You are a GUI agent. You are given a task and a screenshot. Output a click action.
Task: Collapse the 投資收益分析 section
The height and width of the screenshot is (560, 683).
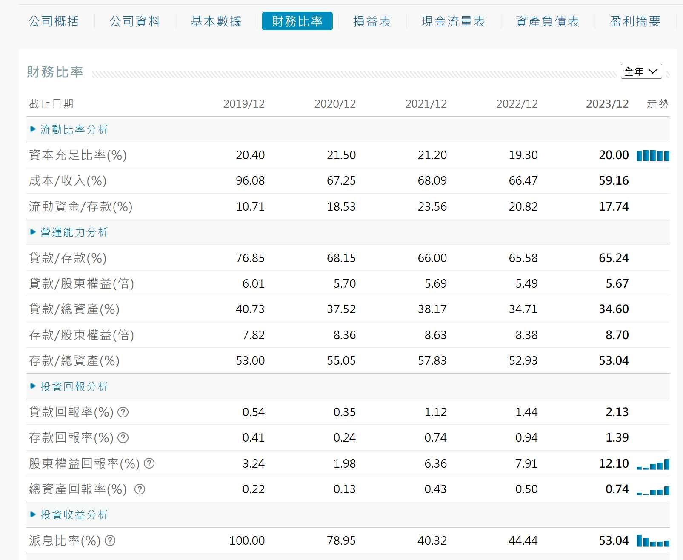tap(69, 514)
